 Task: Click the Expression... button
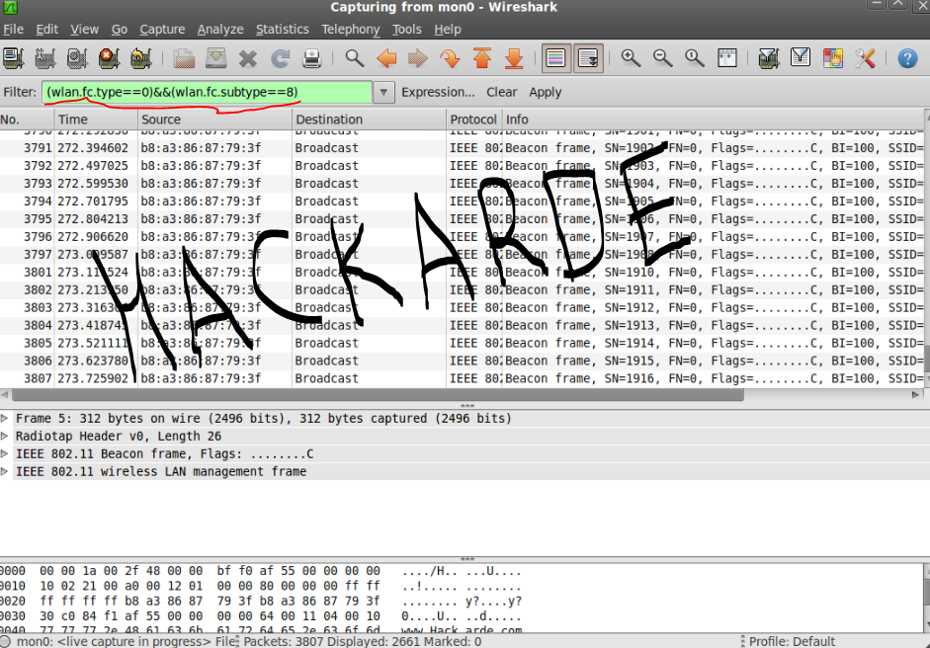(438, 92)
